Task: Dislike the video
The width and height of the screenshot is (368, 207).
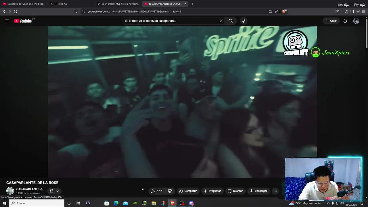Action: coord(170,191)
